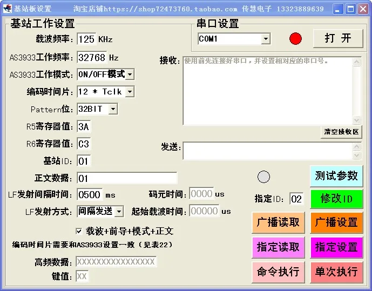Click the 清空接收区 button
The width and height of the screenshot is (372, 291).
341,132
